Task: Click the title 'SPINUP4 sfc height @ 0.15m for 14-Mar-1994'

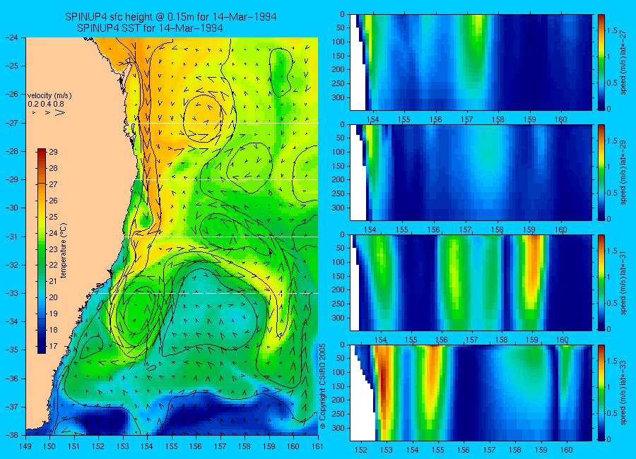Action: click(171, 17)
